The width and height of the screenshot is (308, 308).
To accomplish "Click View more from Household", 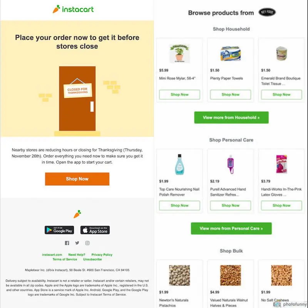I will point(231,117).
